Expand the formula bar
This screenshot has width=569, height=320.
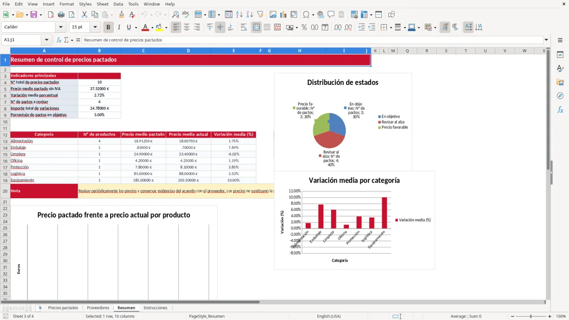(x=547, y=40)
